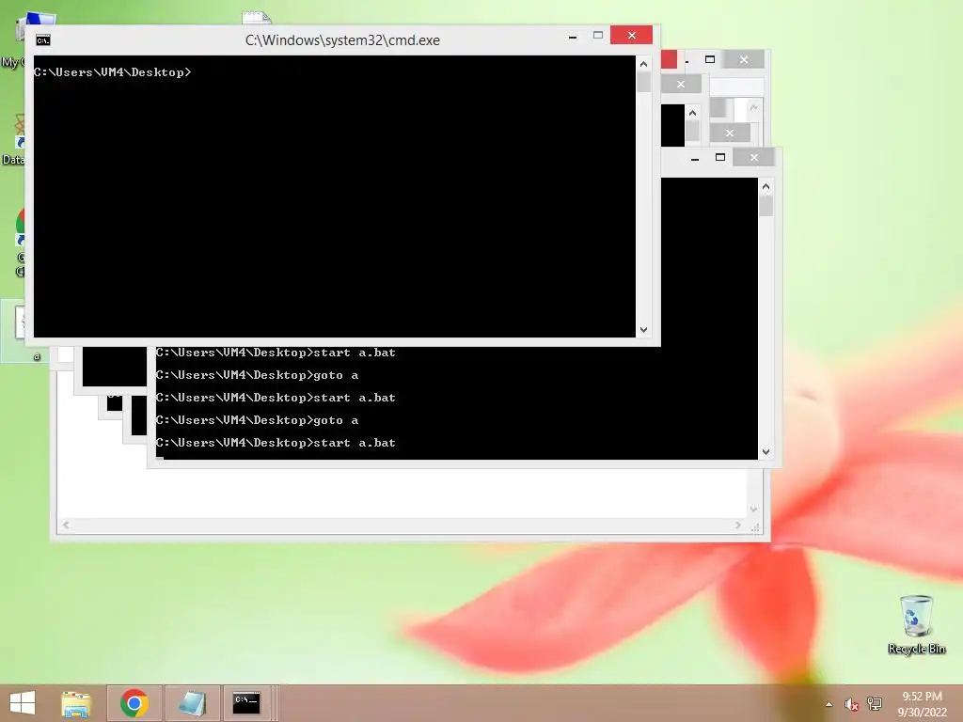
Task: Maximize the front cmd.exe window
Action: coord(597,36)
